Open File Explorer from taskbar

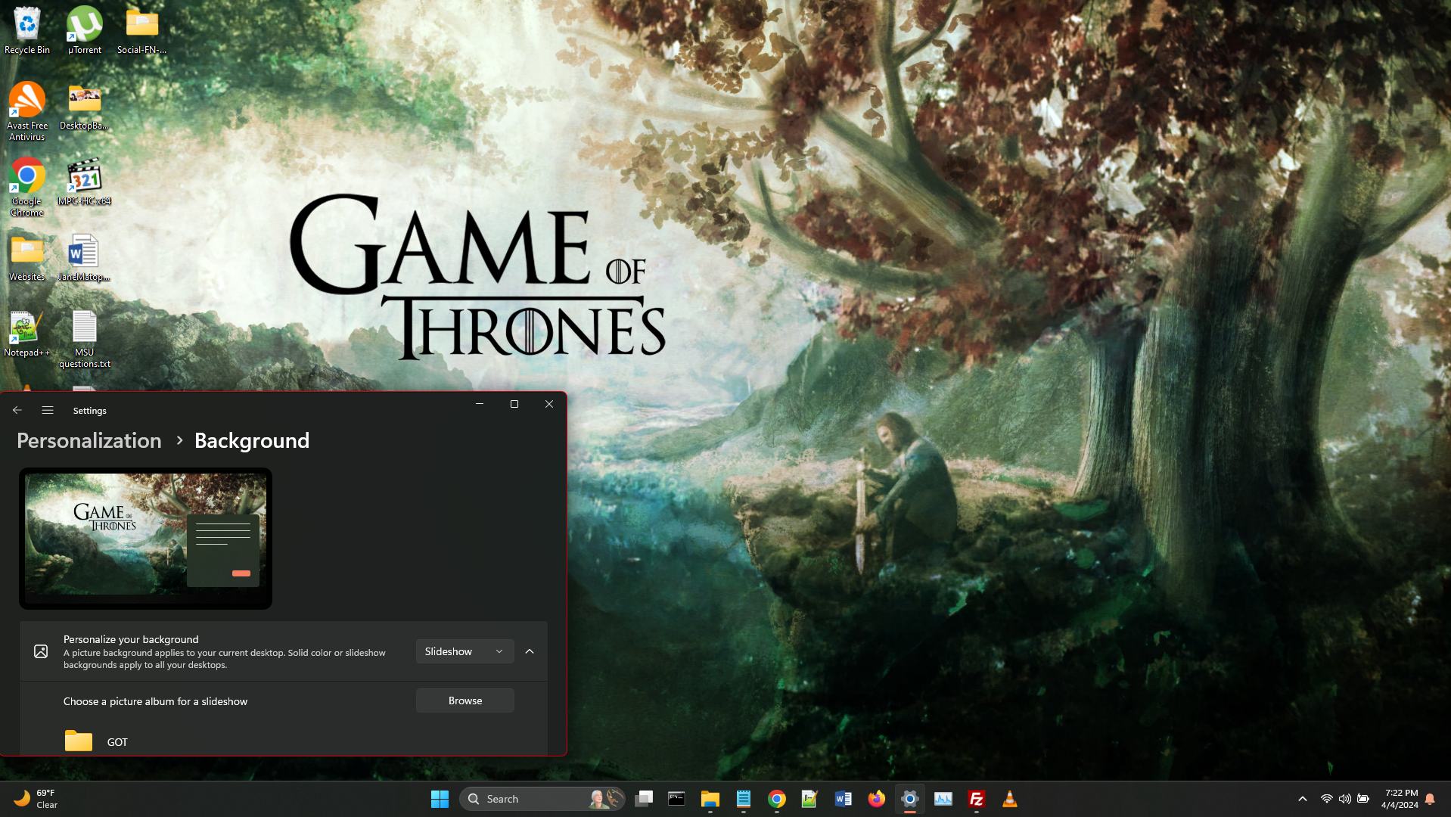[x=710, y=799]
